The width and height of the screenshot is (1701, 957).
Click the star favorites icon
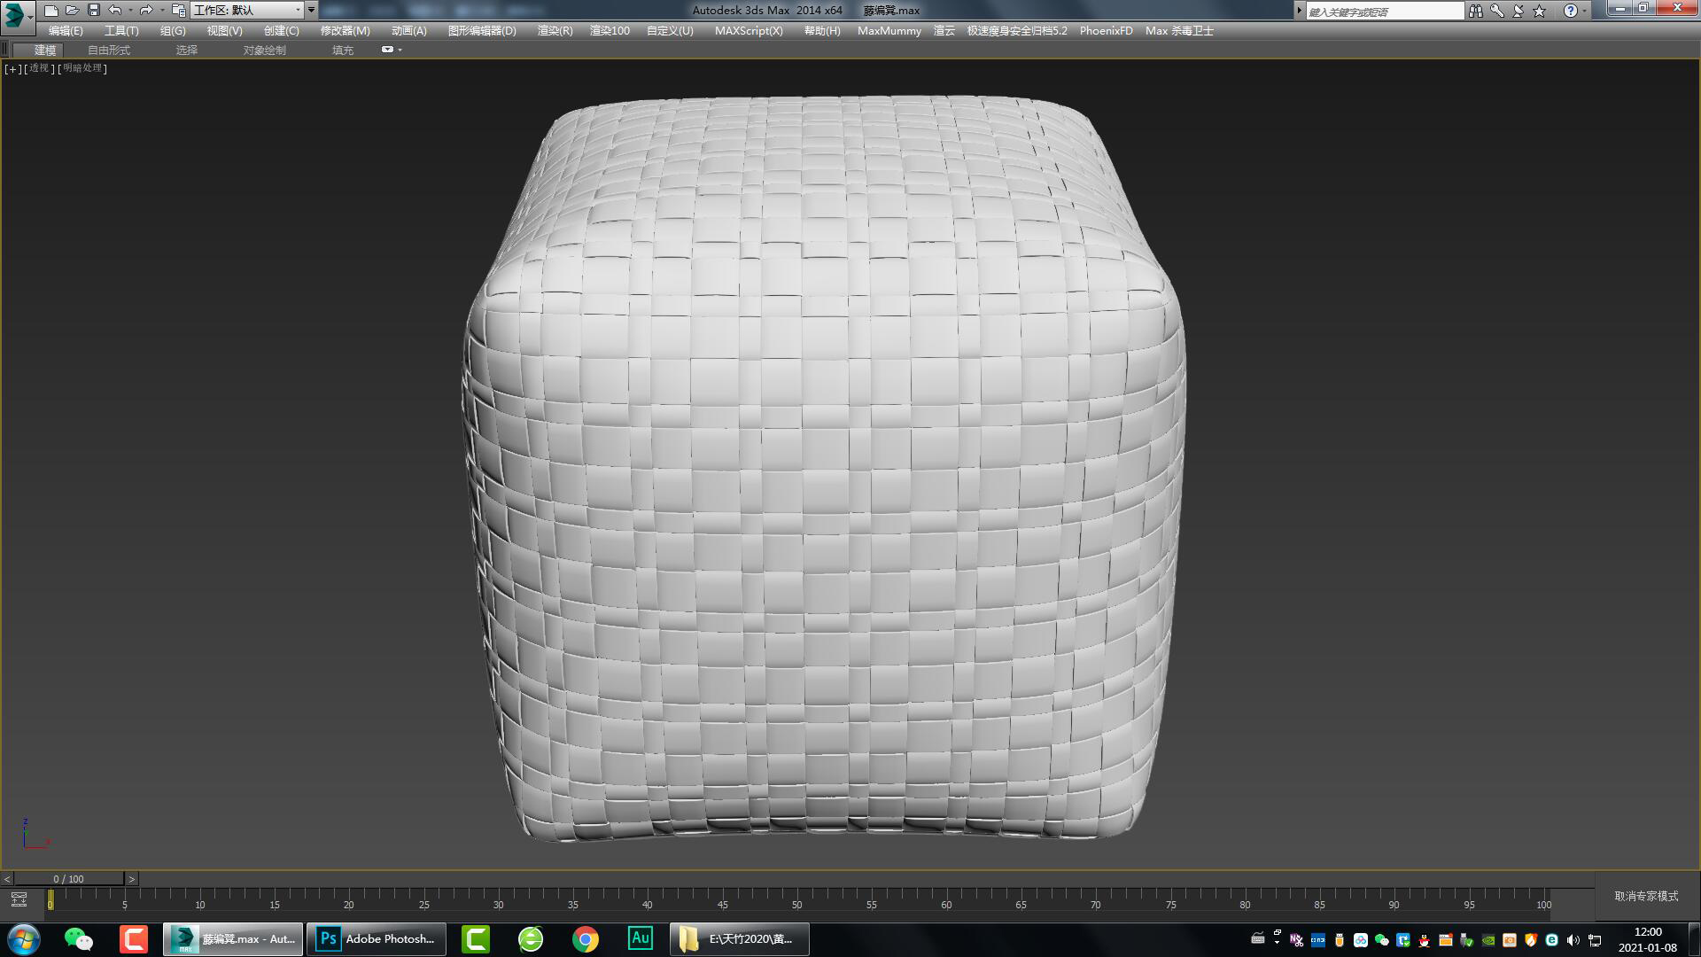pyautogui.click(x=1540, y=11)
